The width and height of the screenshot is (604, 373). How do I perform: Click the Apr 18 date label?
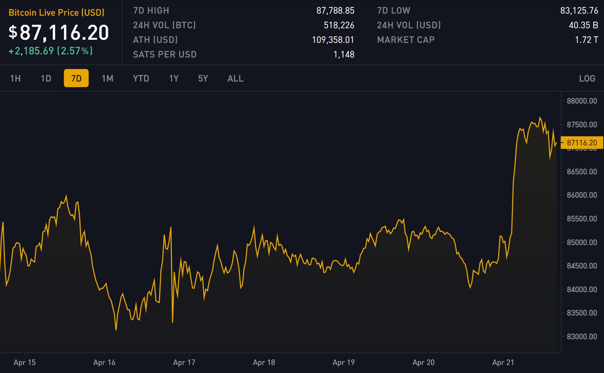coord(264,362)
